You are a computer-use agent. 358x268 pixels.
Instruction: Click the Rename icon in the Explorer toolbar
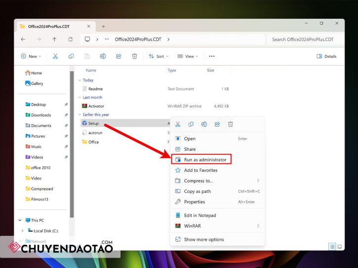(x=103, y=56)
